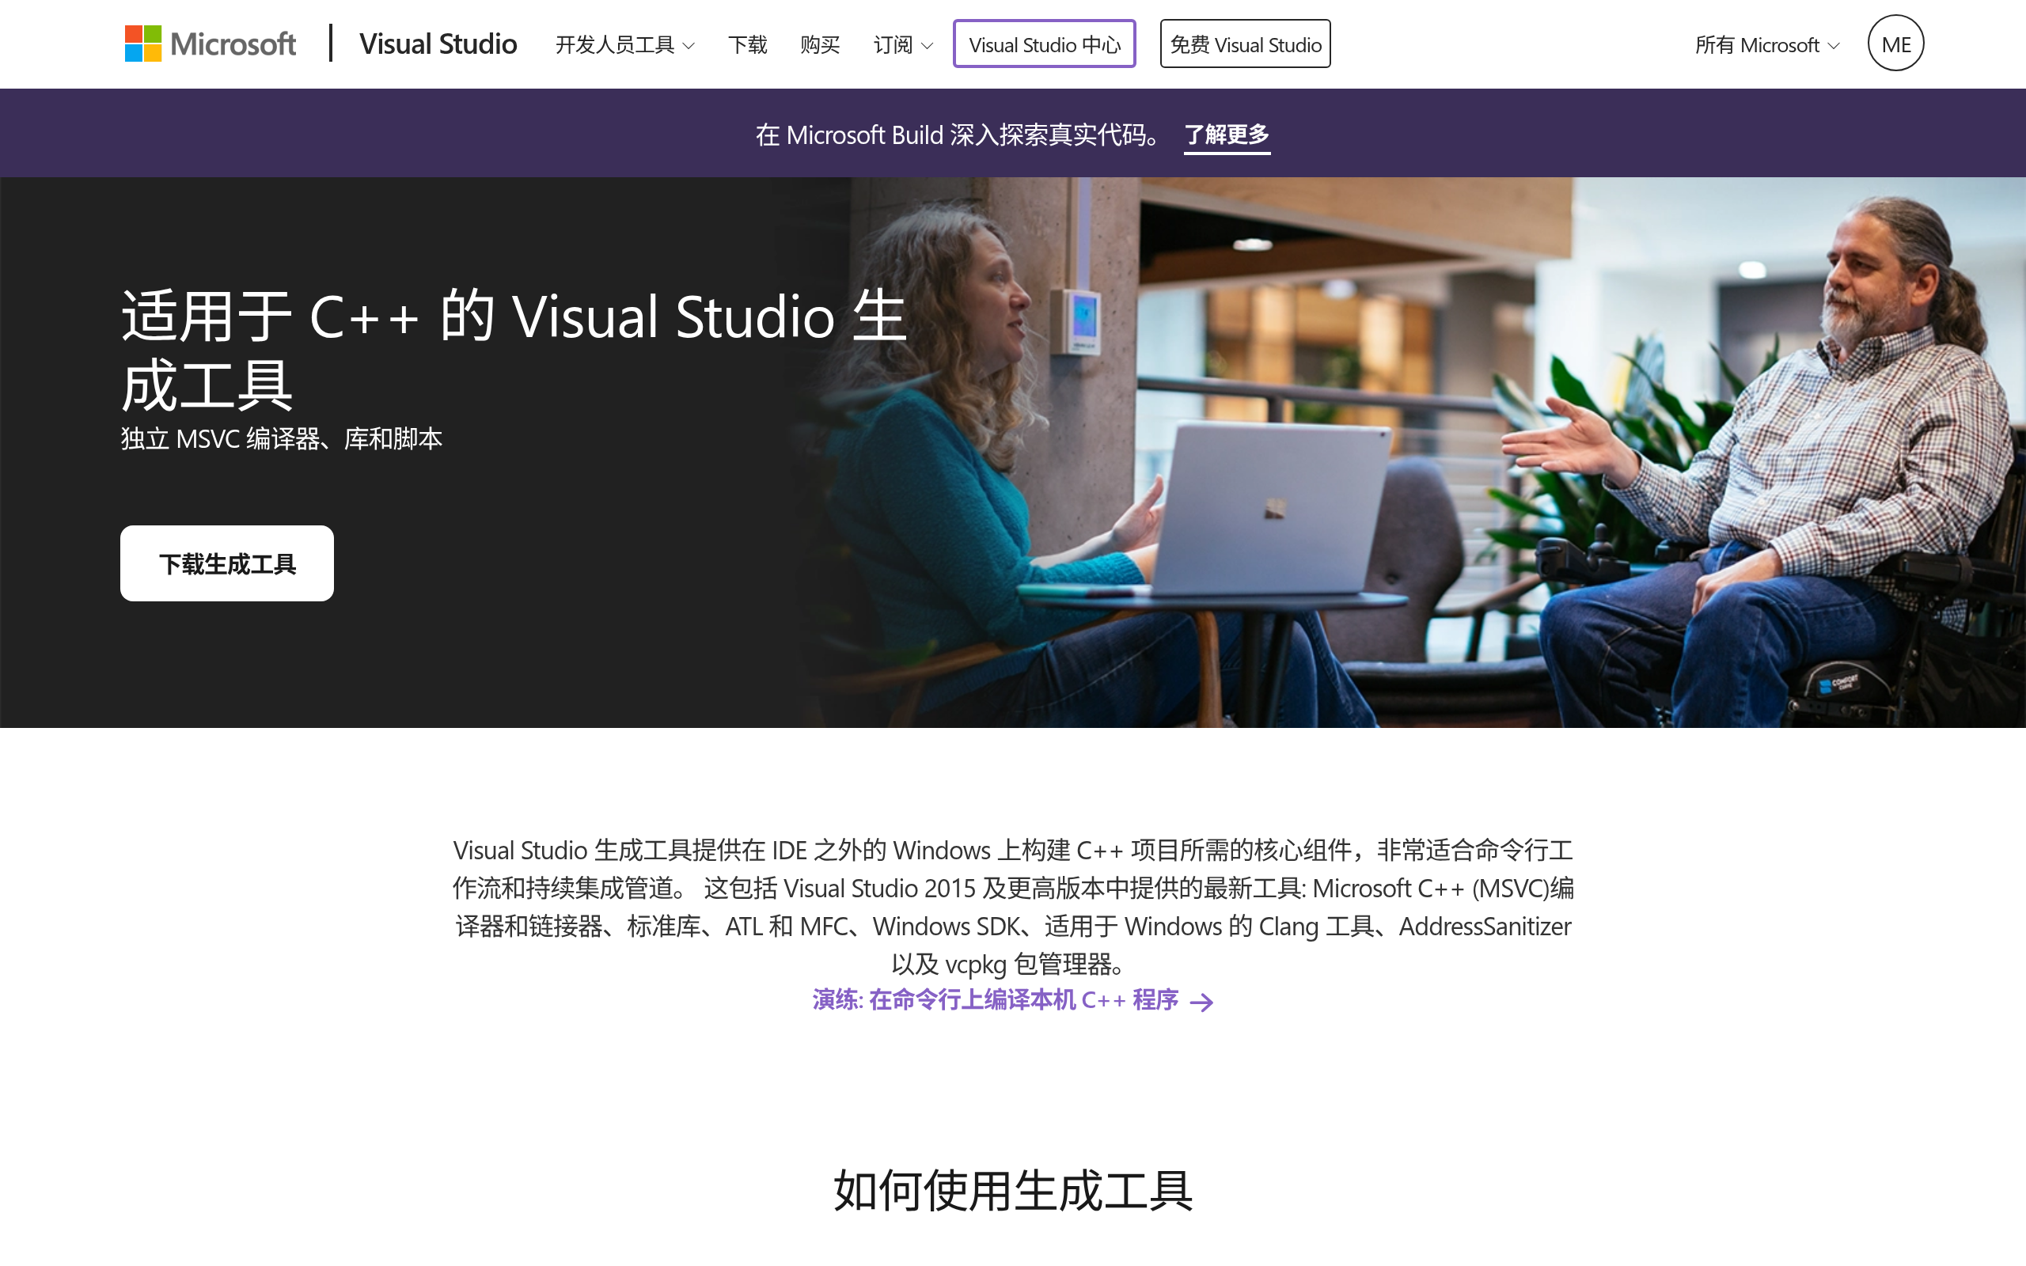Screen dimensions: 2026x1266
Task: Click the Visual Studio 中心 button
Action: coord(1044,44)
